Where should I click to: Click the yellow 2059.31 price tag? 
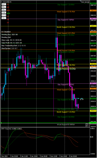pos(93,26)
